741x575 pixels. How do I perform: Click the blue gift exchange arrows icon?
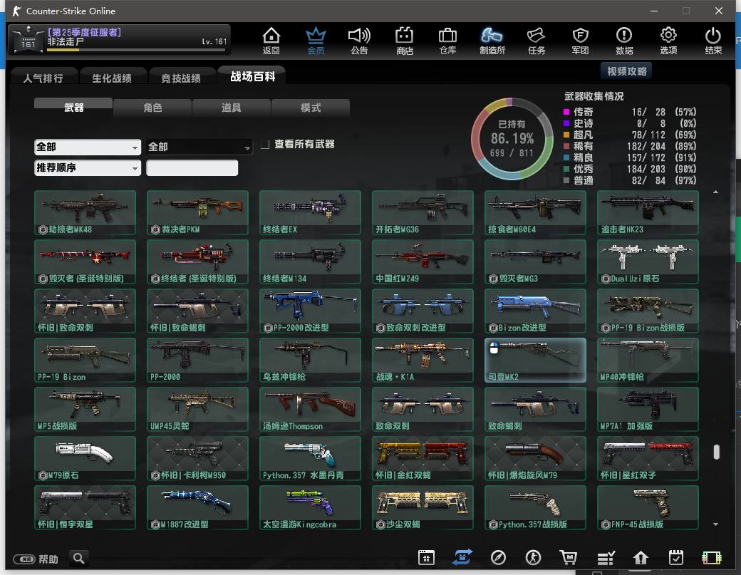[462, 557]
